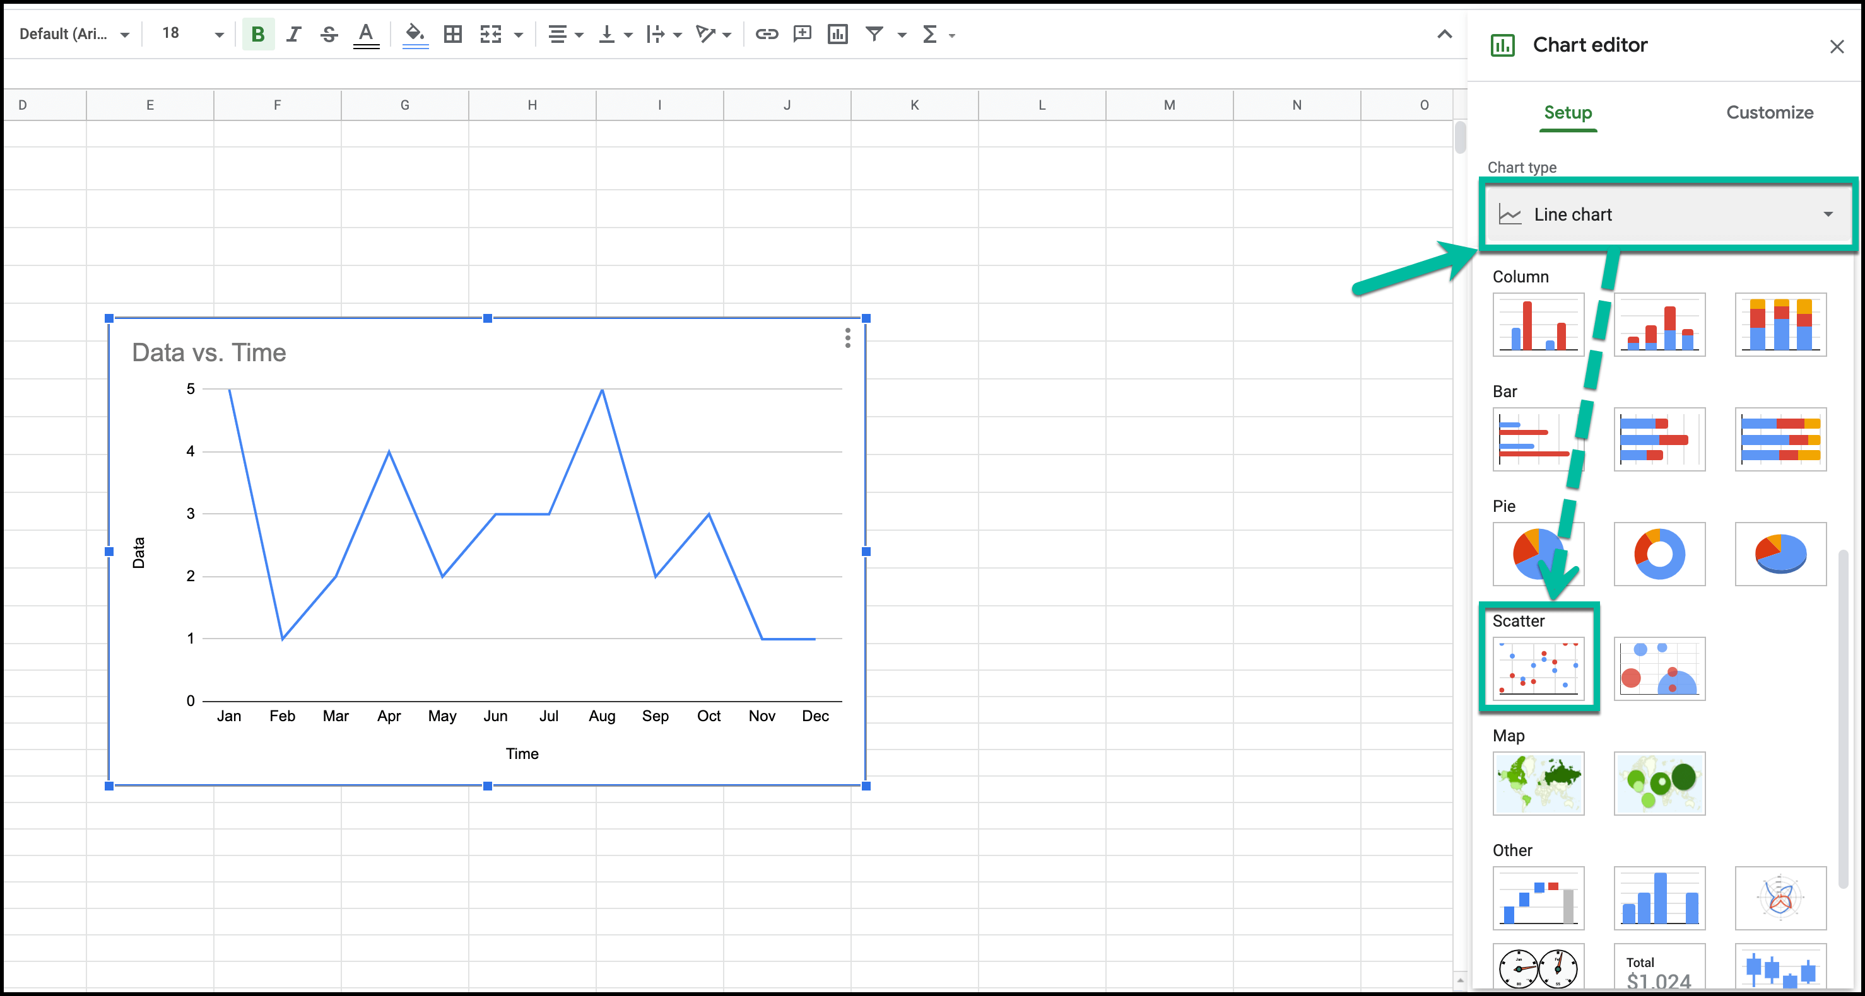
Task: Click the insert chart toolbar icon
Action: (838, 34)
